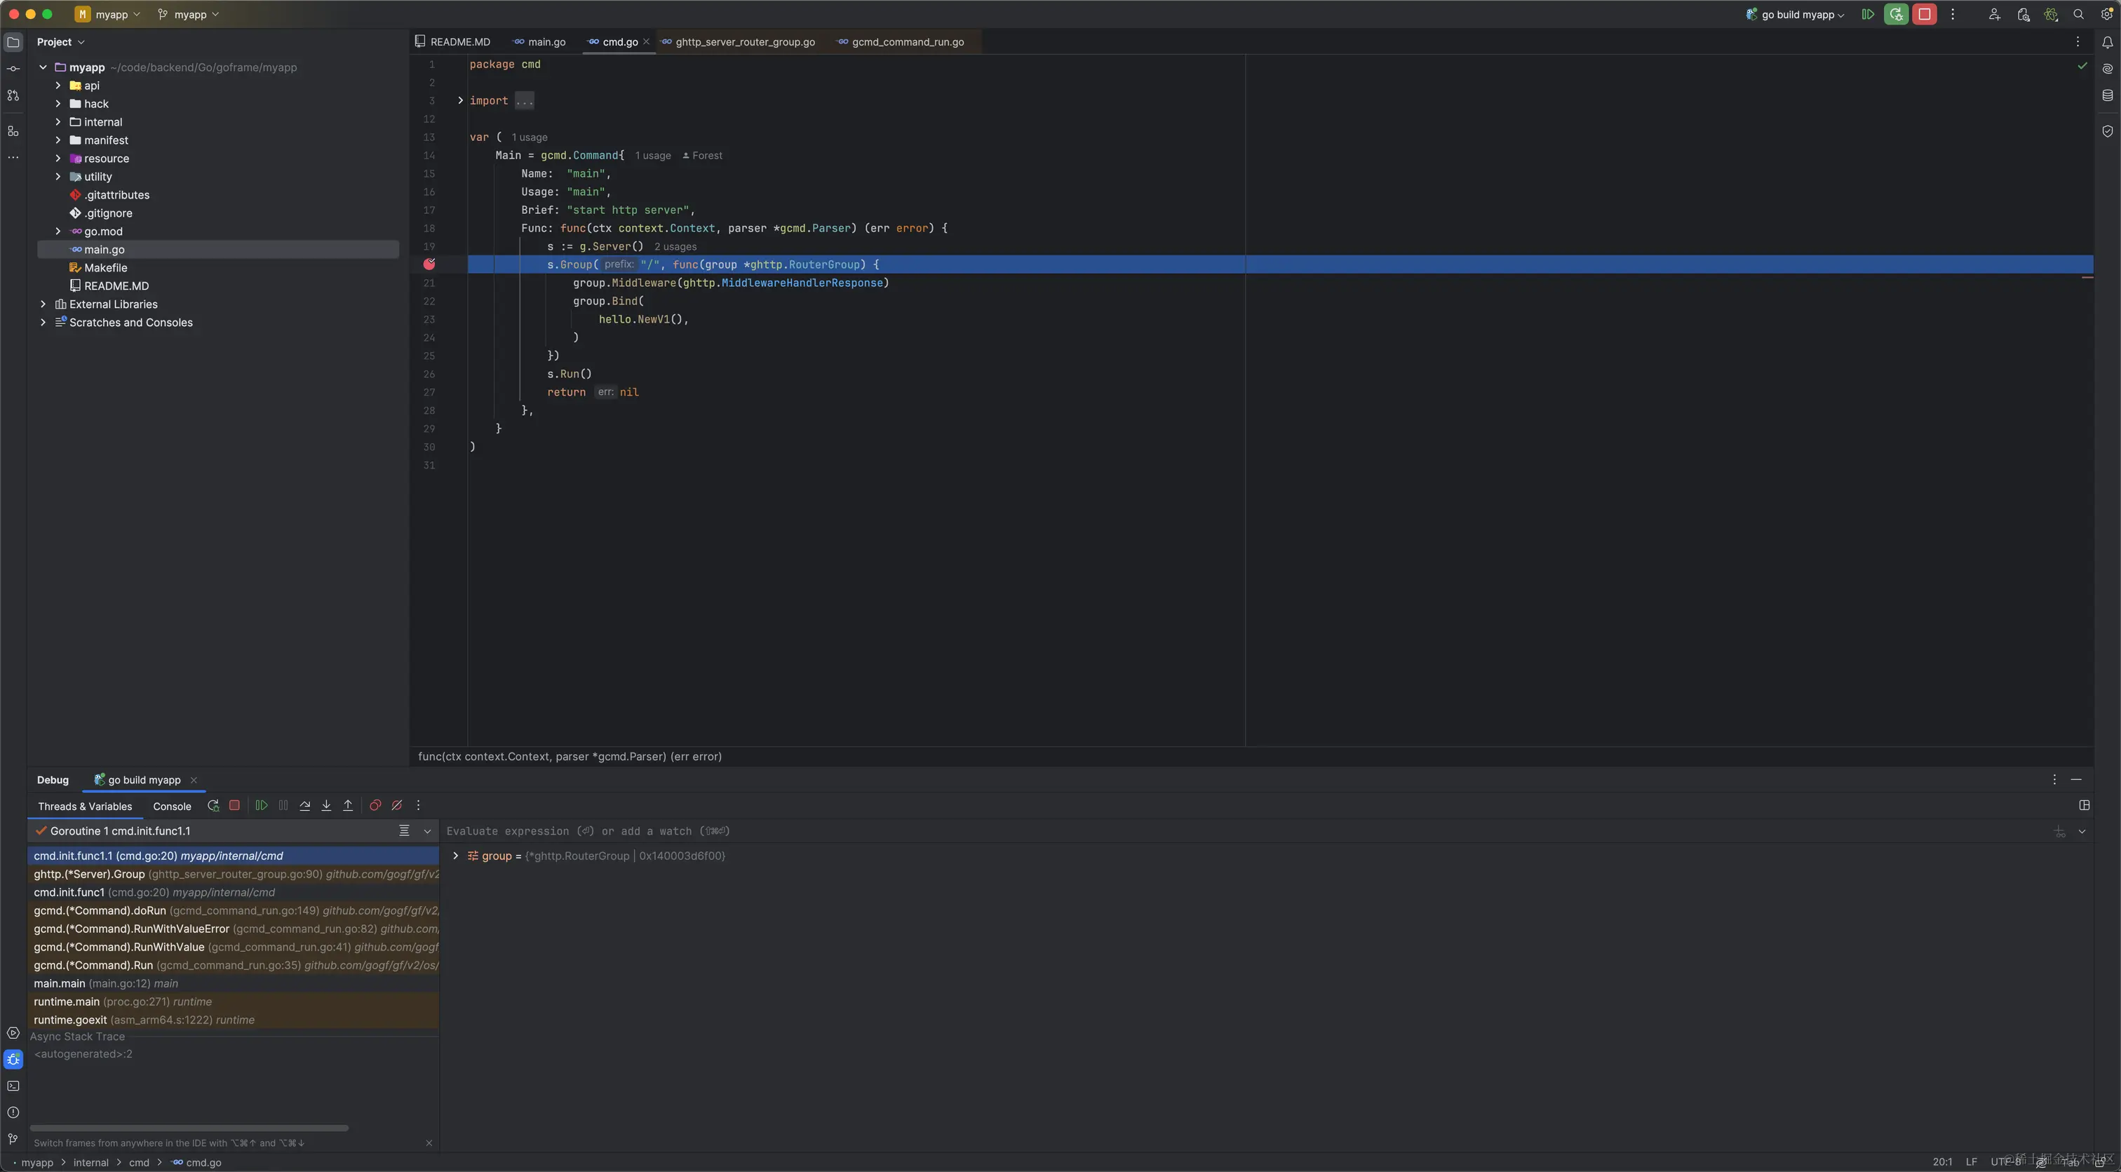The image size is (2121, 1172).
Task: Close the go build myapp debug tab
Action: pos(194,780)
